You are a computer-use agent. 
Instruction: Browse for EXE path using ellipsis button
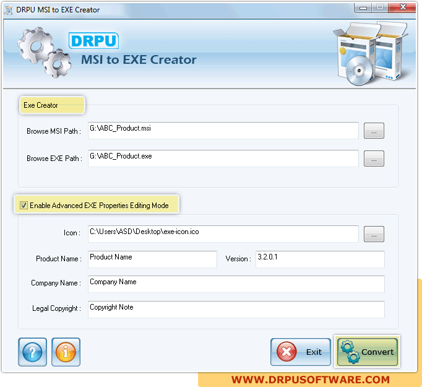(x=374, y=159)
